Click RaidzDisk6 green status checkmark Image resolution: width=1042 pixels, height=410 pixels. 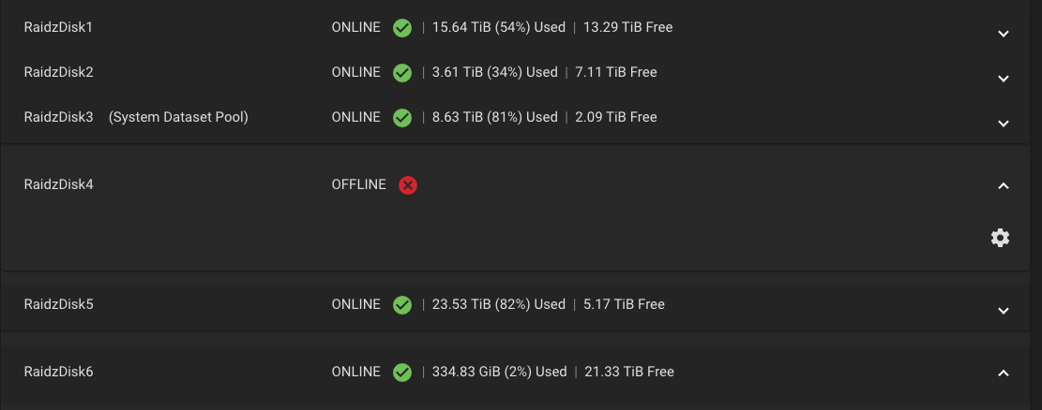click(x=402, y=373)
